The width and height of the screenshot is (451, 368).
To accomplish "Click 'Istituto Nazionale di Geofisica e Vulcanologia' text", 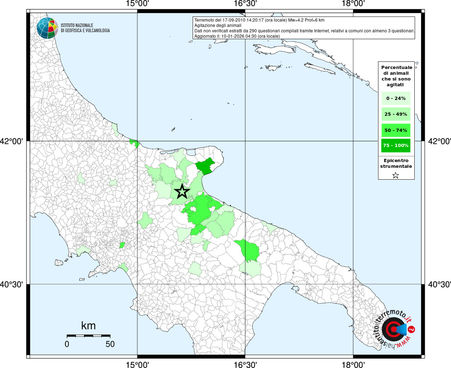I will pyautogui.click(x=85, y=28).
